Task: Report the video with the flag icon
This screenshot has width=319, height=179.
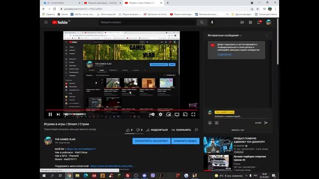Action: 196,130
